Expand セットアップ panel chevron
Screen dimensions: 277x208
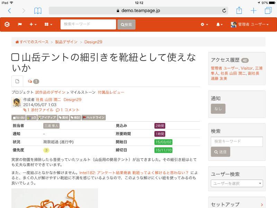(x=262, y=205)
